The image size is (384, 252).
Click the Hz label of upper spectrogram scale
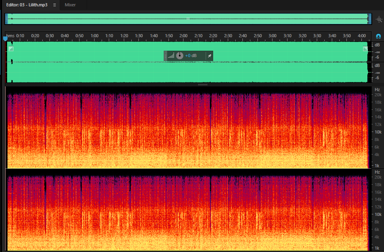377,90
